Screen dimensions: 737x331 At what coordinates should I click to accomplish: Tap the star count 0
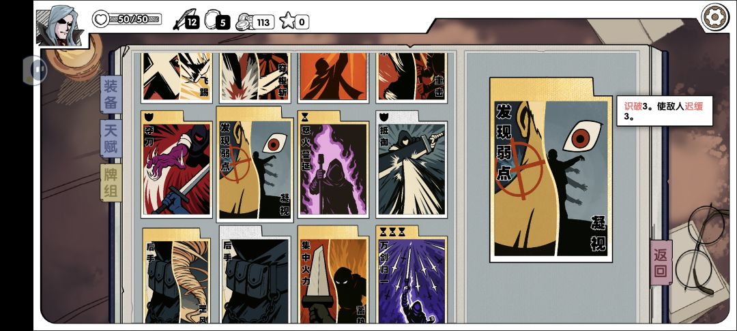pos(302,22)
